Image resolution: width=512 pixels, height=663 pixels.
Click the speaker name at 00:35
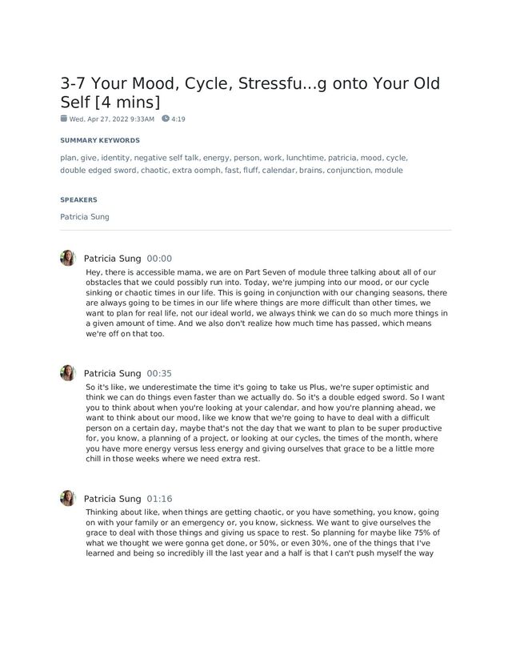click(112, 374)
